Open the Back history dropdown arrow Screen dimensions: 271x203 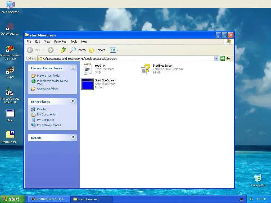43,50
